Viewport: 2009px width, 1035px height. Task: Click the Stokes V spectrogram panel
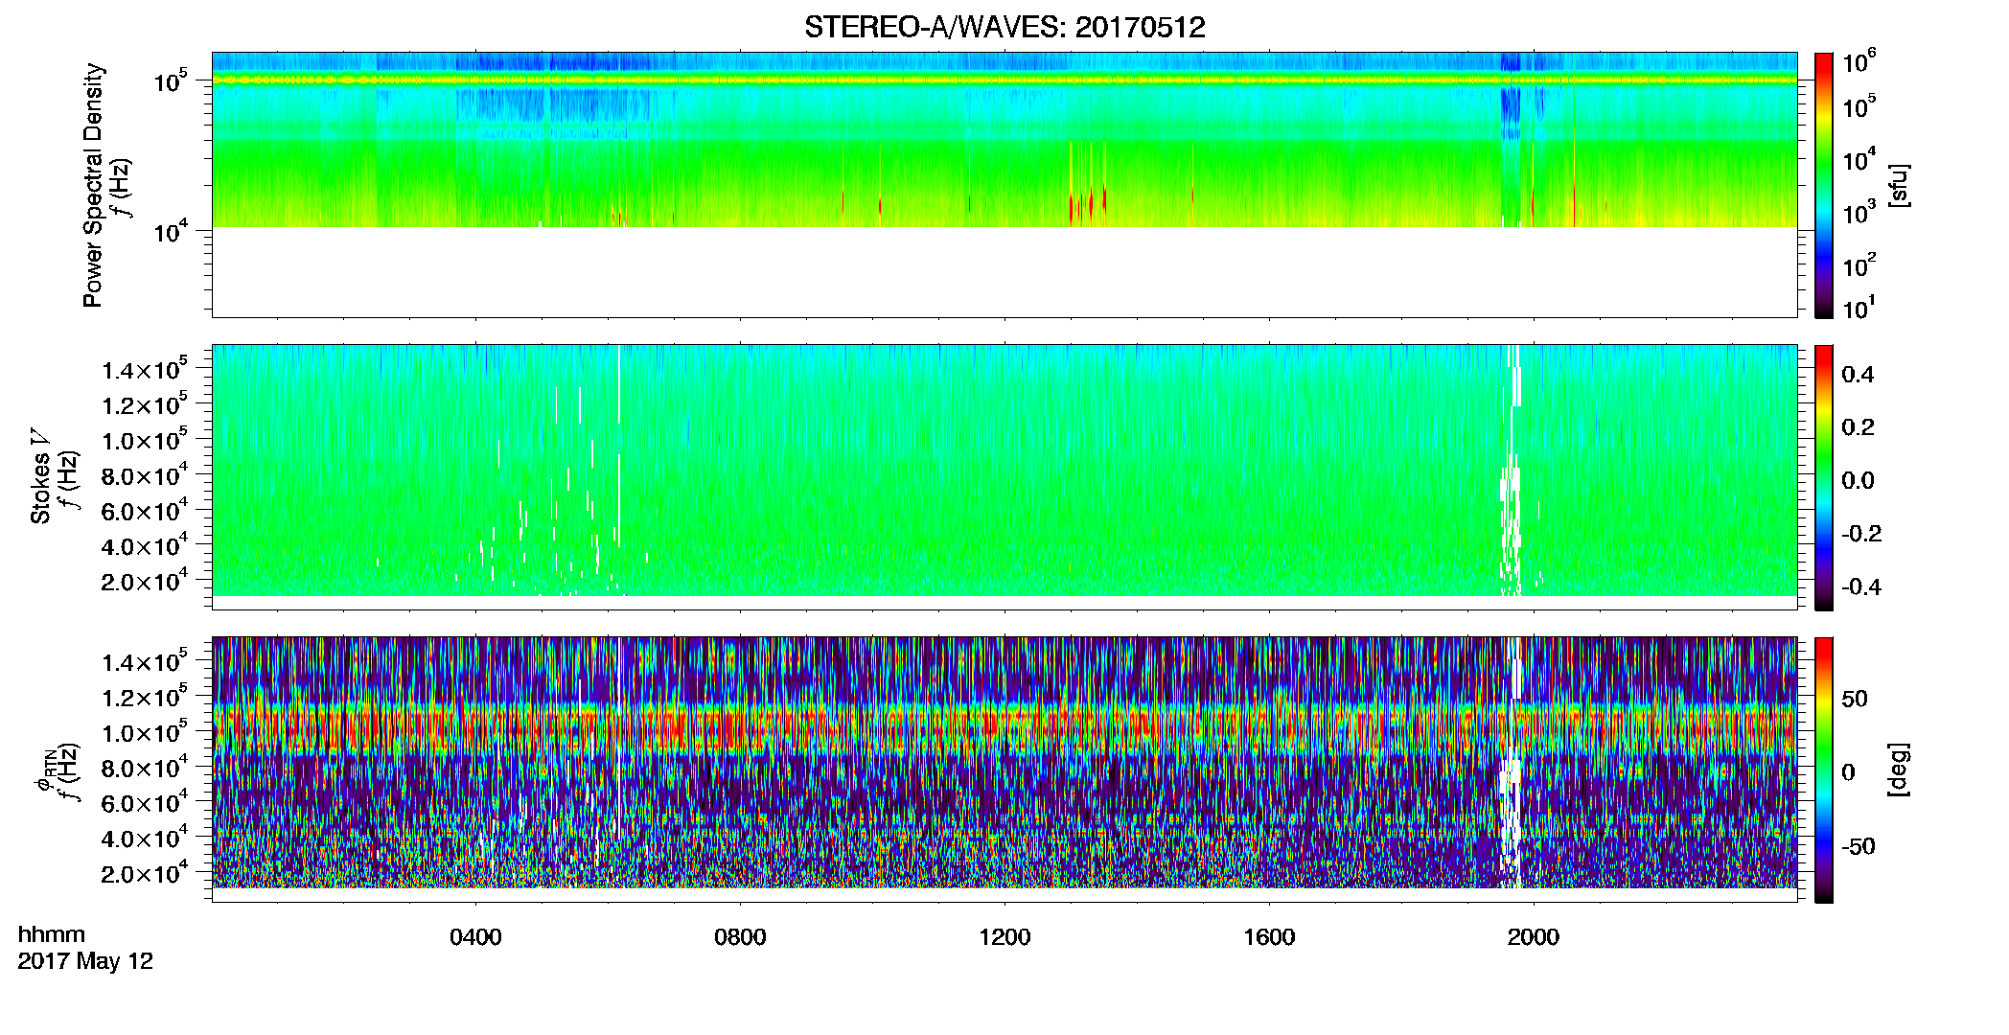coord(1004,477)
